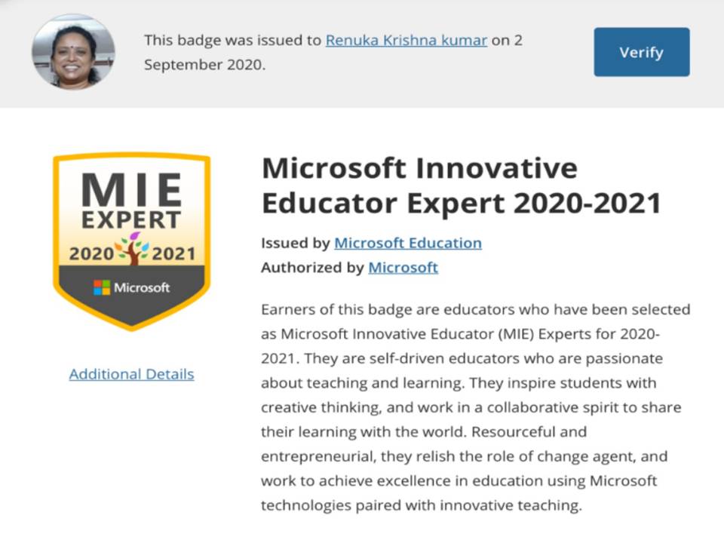Click the 2020 year on the badge
Image resolution: width=724 pixels, height=543 pixels.
tap(91, 254)
